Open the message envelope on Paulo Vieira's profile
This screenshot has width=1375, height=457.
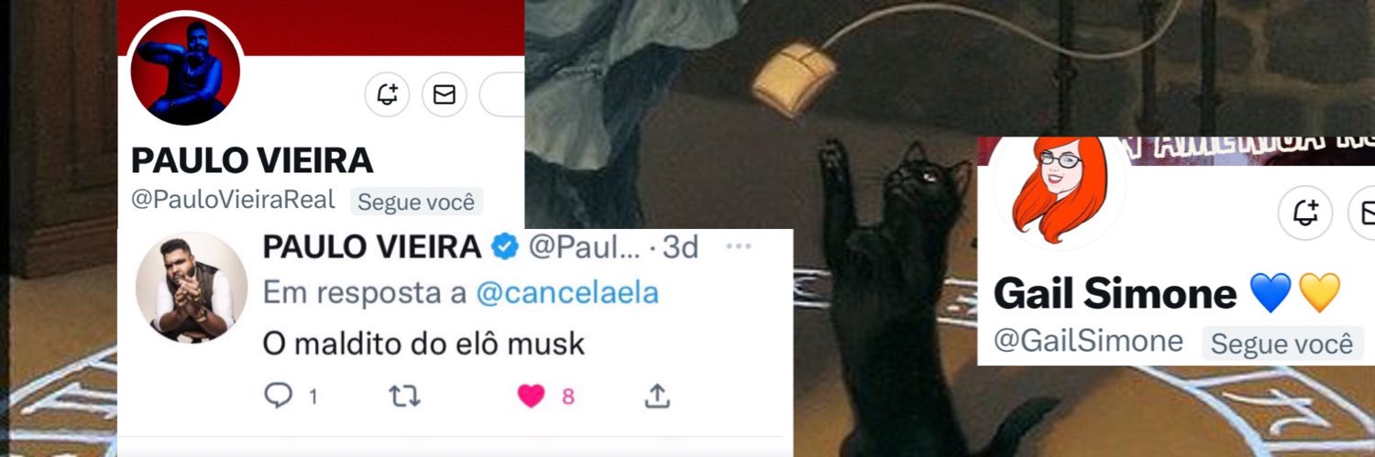(445, 94)
